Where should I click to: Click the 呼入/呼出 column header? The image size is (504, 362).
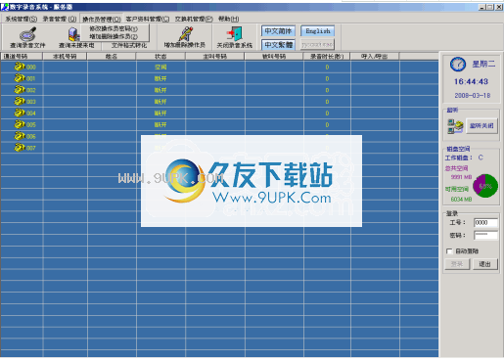point(375,57)
